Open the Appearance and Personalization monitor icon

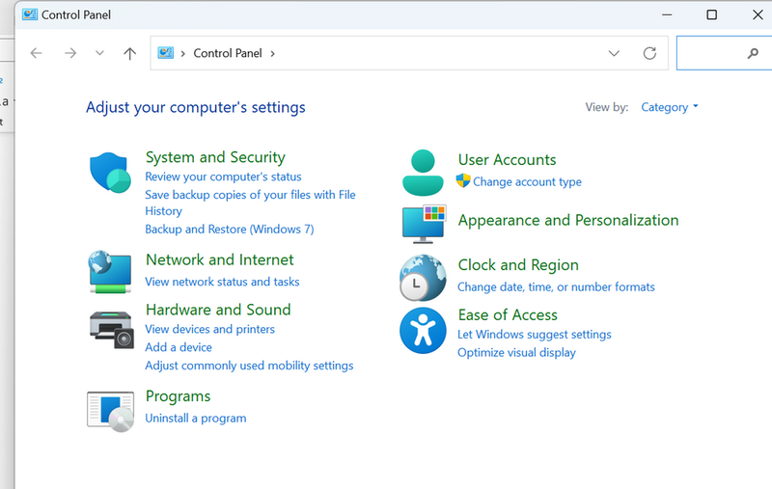[424, 224]
